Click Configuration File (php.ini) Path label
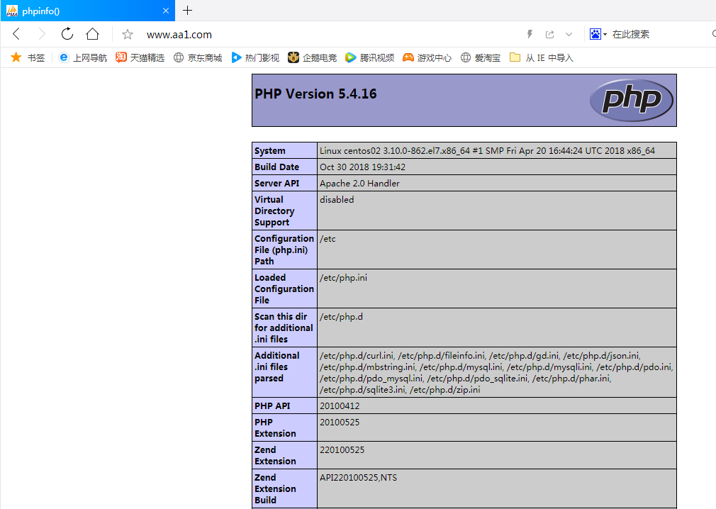Viewport: 716px width, 509px height. (x=284, y=250)
